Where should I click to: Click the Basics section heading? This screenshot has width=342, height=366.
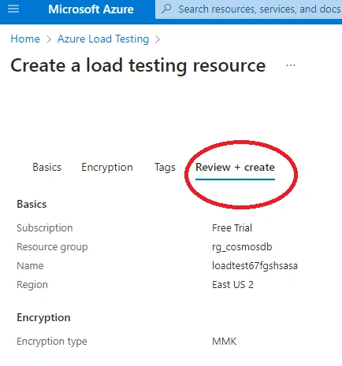coord(32,204)
